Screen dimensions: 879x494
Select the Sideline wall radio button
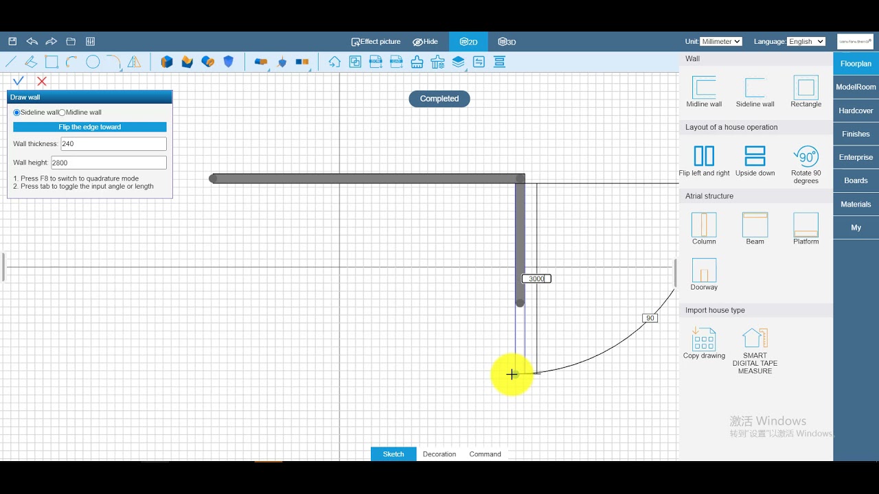[x=17, y=113]
